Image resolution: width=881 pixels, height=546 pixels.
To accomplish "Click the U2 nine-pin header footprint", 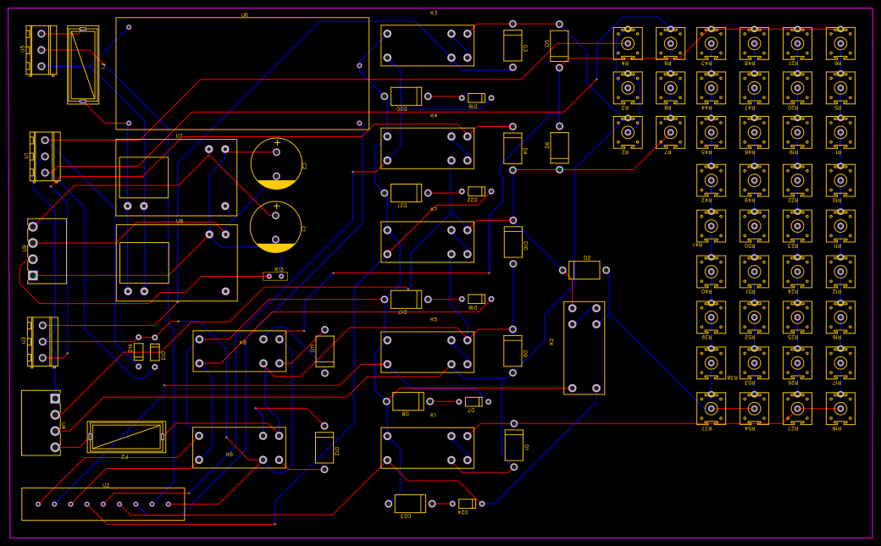I will tap(103, 504).
